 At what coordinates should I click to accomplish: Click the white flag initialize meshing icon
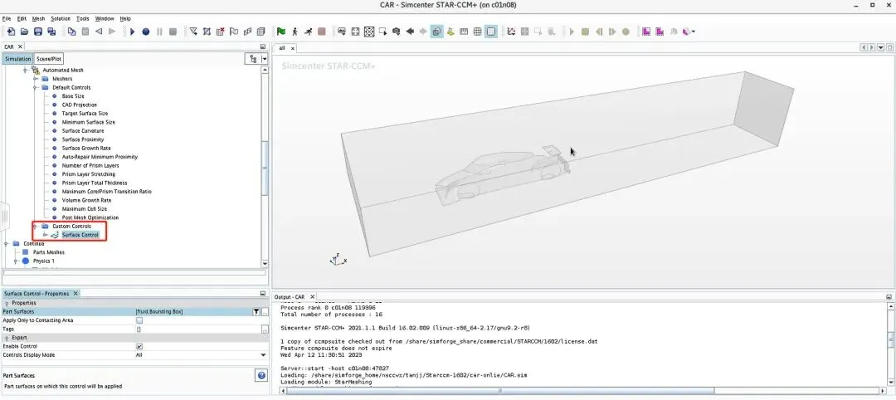pos(234,32)
